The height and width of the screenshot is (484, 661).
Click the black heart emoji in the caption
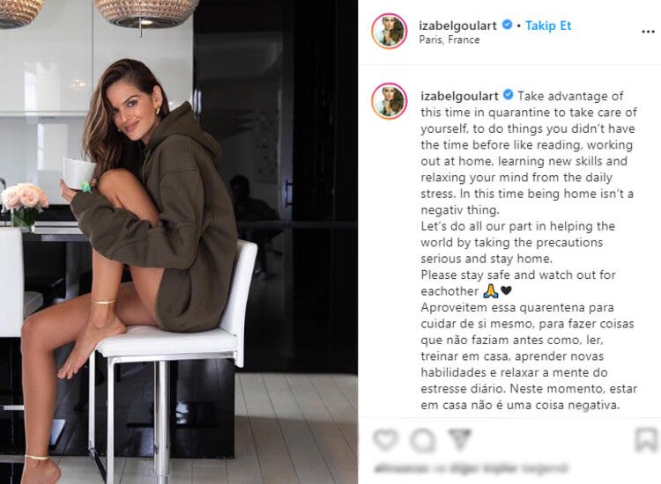(506, 290)
